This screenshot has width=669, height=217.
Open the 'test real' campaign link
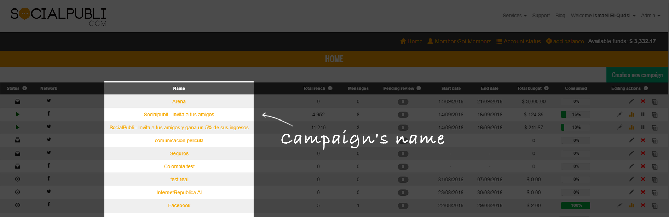coord(179,180)
